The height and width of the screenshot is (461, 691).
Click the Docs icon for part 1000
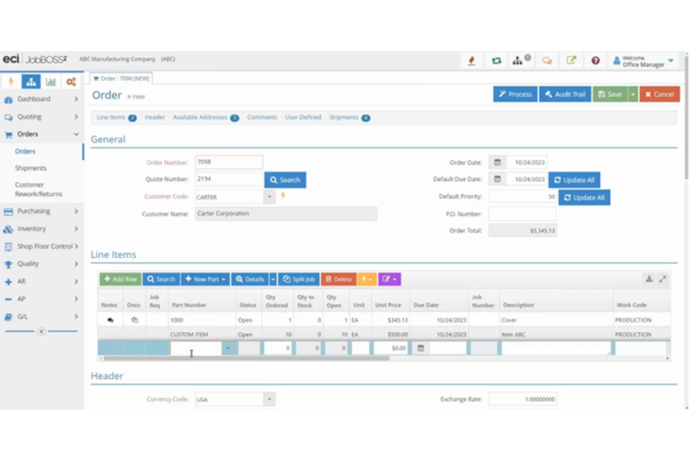[x=134, y=319]
